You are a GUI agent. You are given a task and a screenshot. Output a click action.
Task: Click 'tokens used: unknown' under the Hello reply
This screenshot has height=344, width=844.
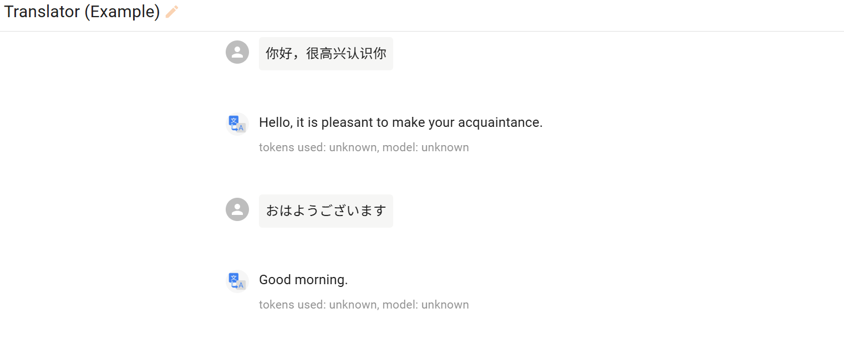pyautogui.click(x=319, y=147)
